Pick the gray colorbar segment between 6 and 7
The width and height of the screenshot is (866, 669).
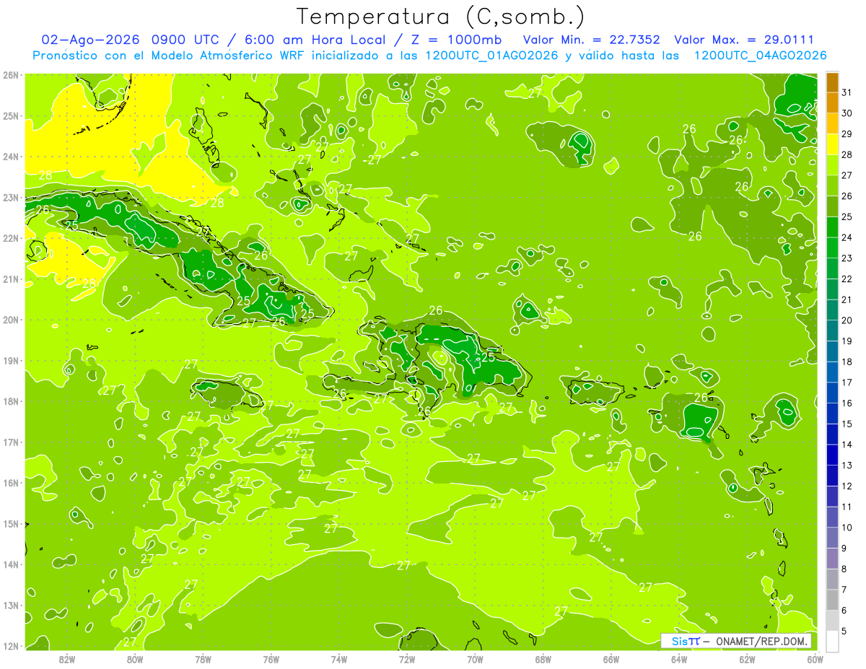point(832,600)
